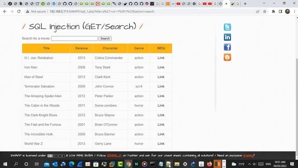Open the Blogger icon
Image resolution: width=298 pixels, height=168 pixels.
pos(227,57)
